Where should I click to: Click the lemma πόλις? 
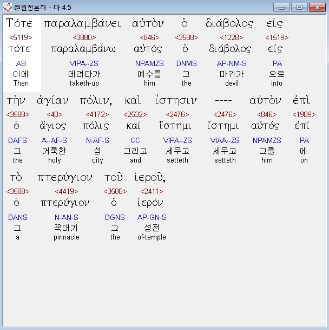[x=96, y=126]
